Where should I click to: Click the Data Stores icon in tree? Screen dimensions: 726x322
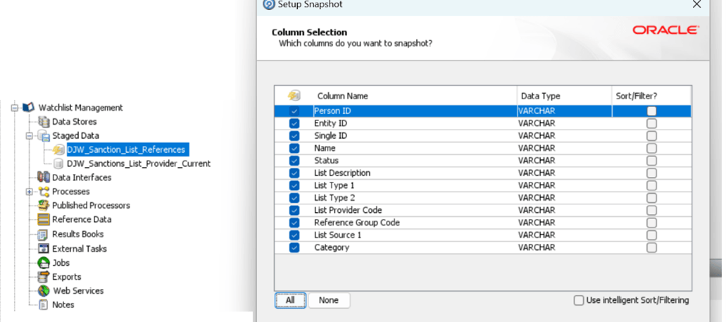coord(44,122)
